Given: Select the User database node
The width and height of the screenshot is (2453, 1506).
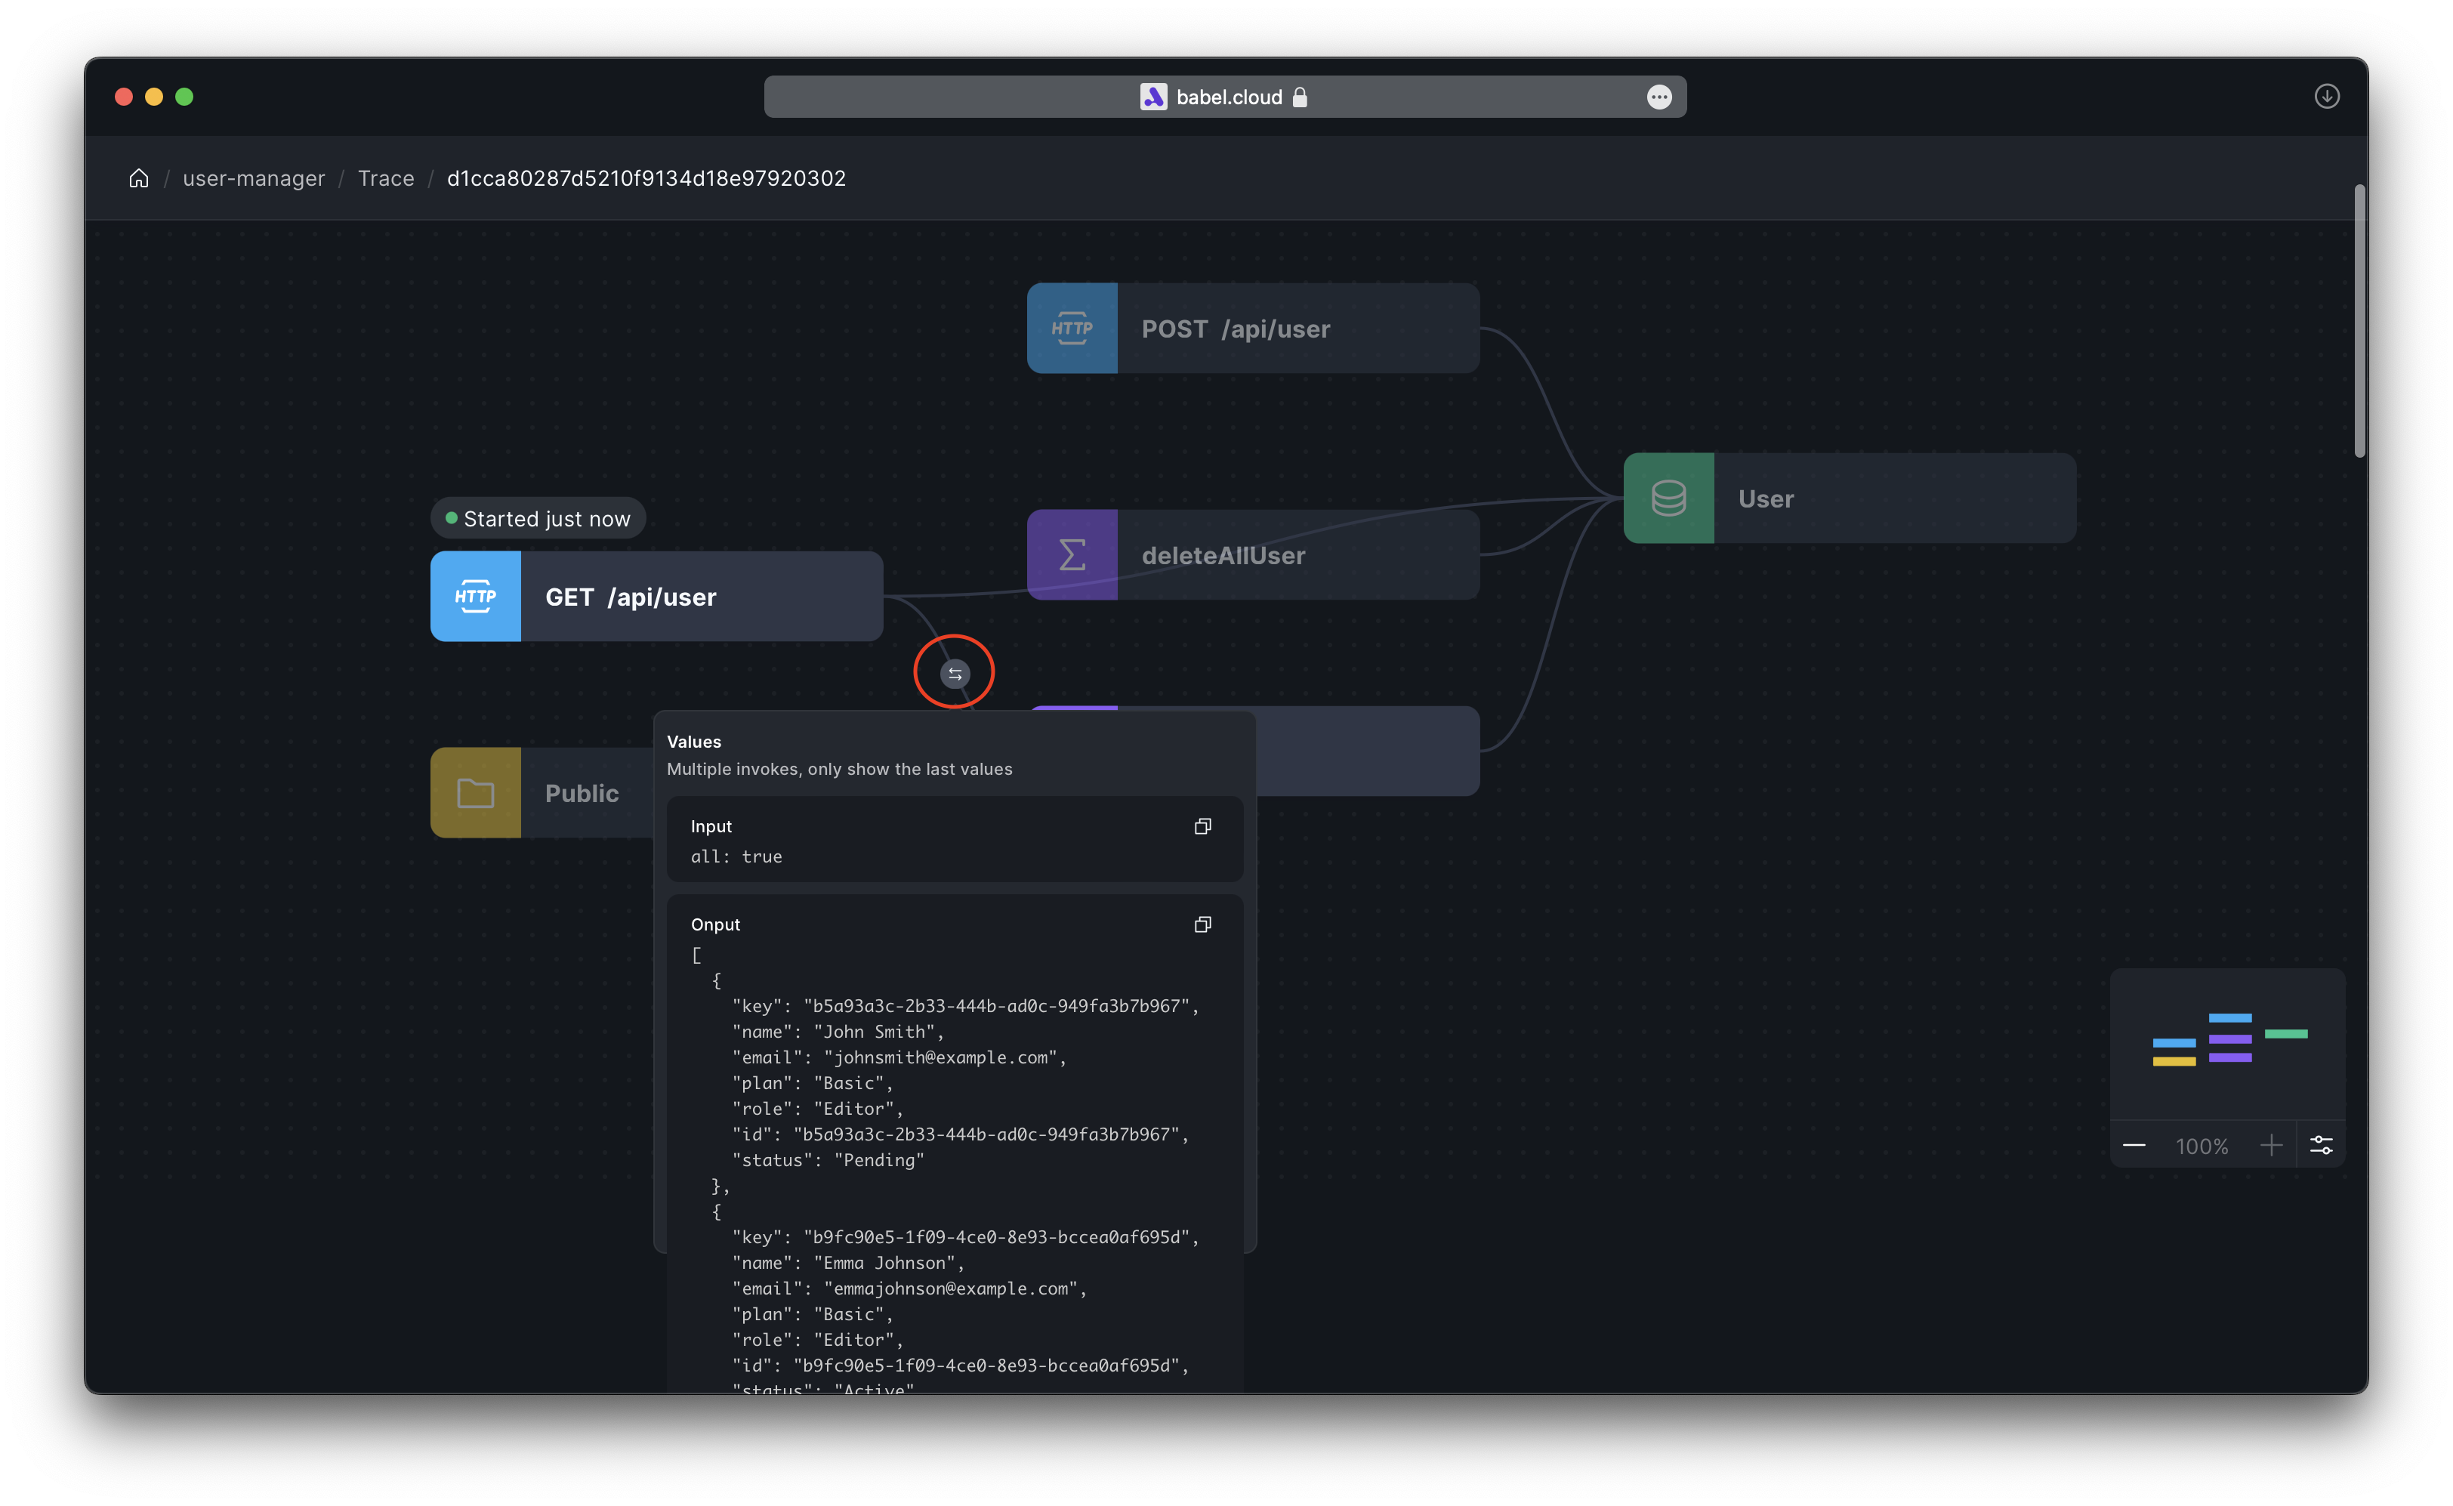Looking at the screenshot, I should pyautogui.click(x=1850, y=498).
